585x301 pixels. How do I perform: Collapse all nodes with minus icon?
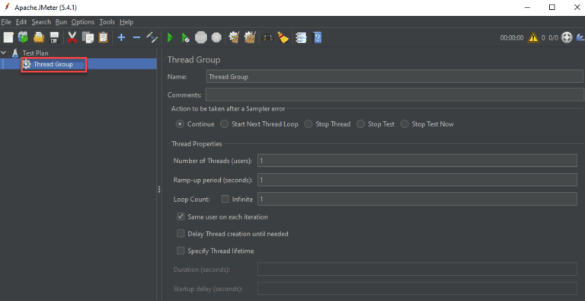pos(136,37)
